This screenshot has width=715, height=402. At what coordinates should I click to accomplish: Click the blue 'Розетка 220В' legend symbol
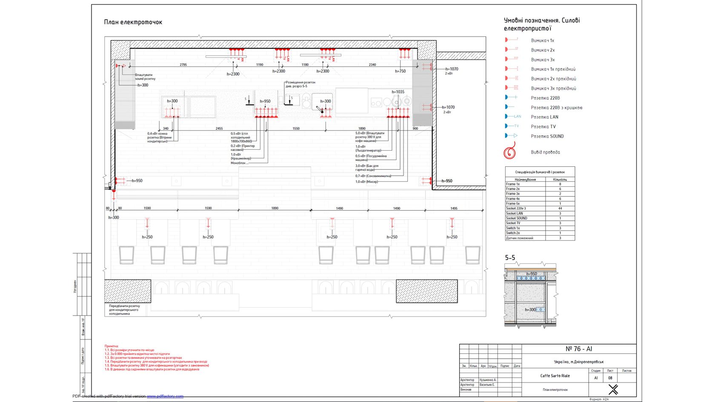pyautogui.click(x=511, y=97)
